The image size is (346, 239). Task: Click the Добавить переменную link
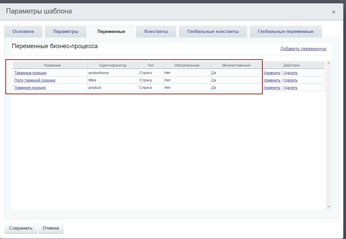(x=303, y=49)
